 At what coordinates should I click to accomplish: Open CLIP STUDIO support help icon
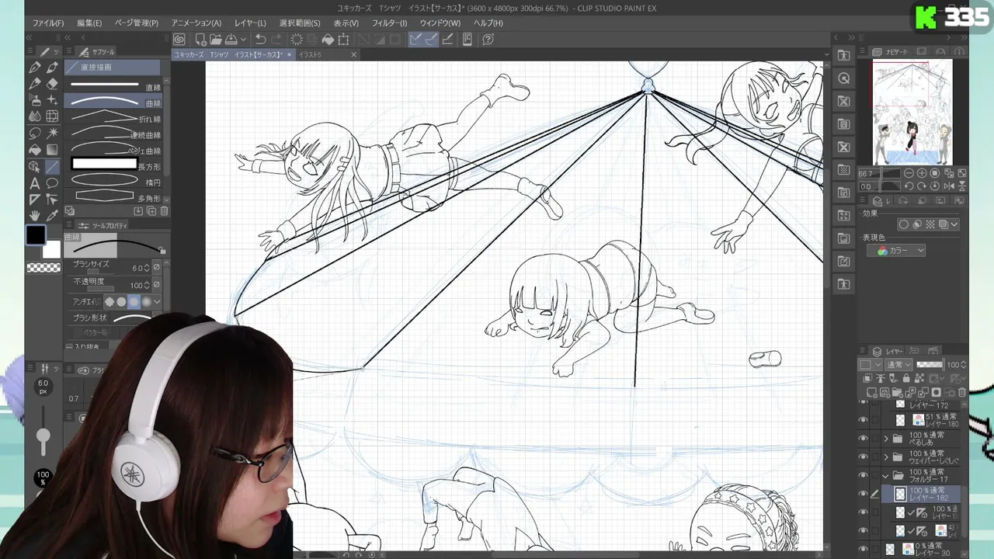tap(488, 40)
